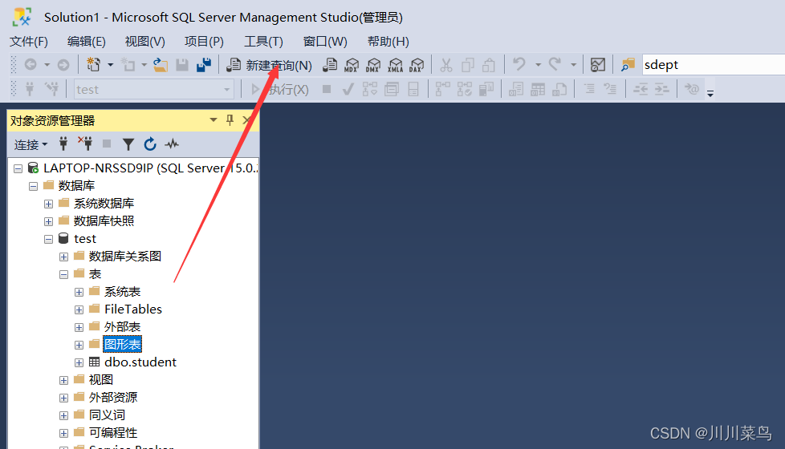Click the DAX query toolbar icon
Viewport: 785px width, 449px height.
(x=417, y=65)
